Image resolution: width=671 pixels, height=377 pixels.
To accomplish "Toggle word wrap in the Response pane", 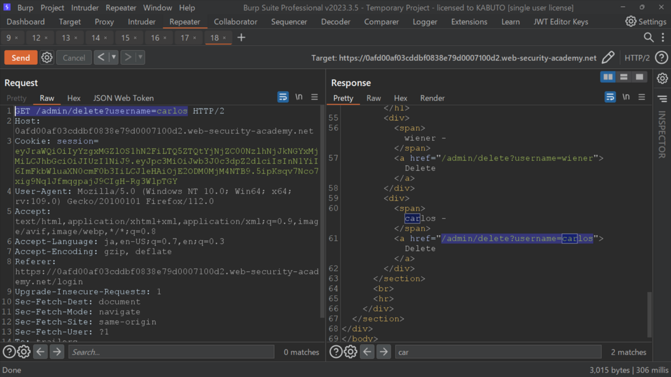I will [x=610, y=97].
